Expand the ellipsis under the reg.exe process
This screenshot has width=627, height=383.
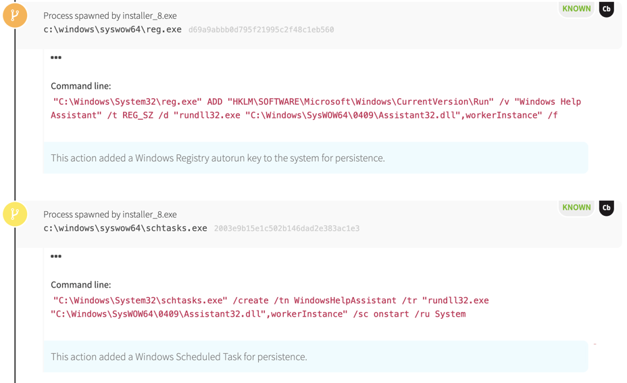pyautogui.click(x=56, y=58)
